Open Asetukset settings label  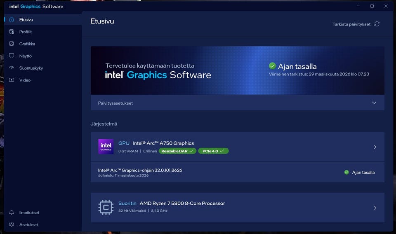pyautogui.click(x=28, y=225)
